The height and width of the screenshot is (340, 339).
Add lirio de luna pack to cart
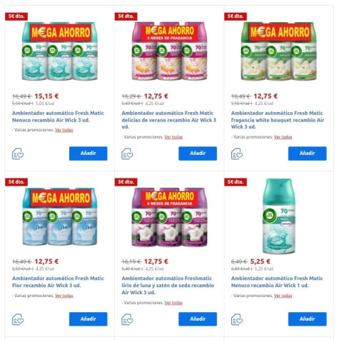click(x=198, y=319)
